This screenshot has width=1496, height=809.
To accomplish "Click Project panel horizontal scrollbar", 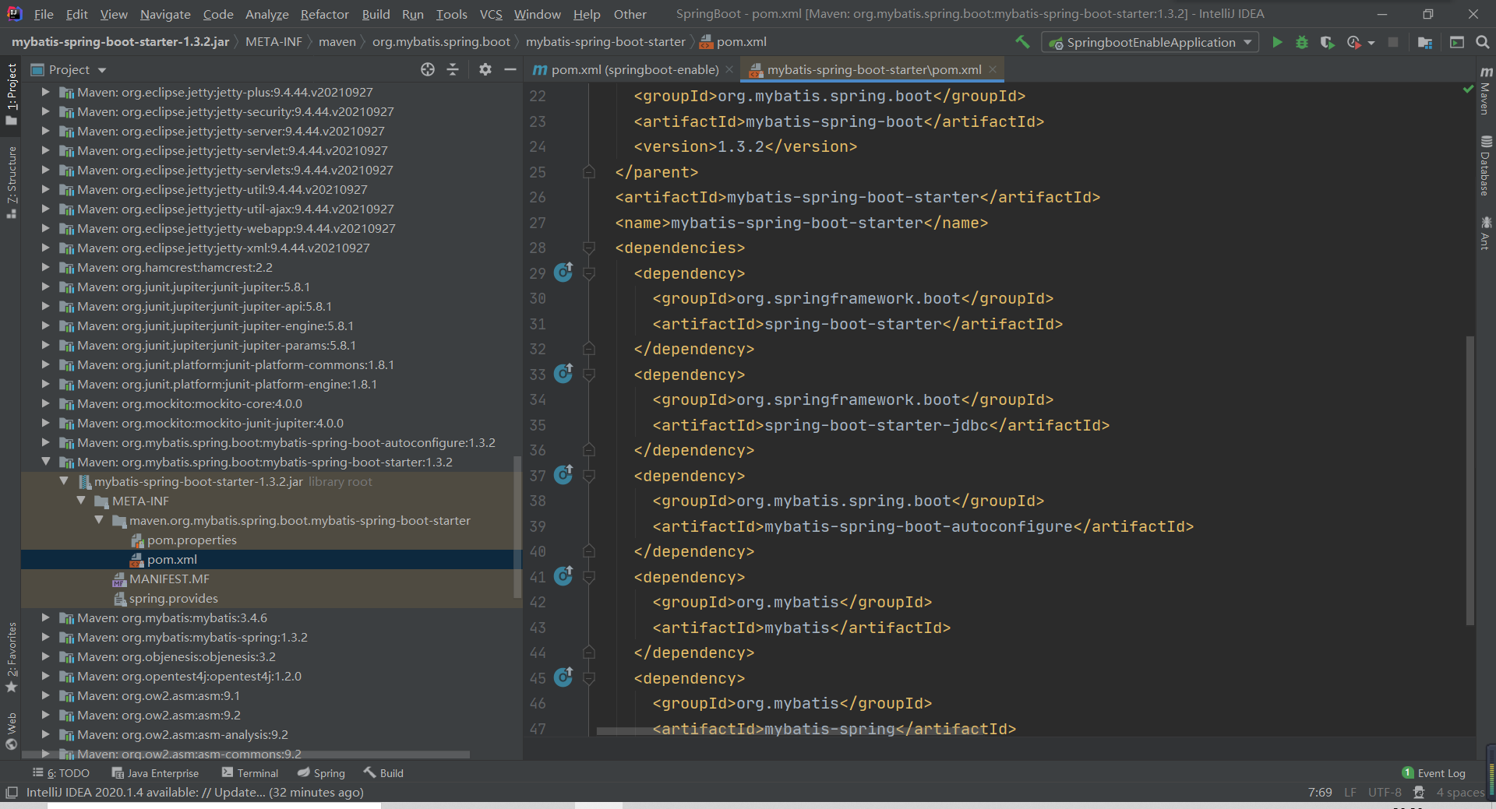I will coord(245,754).
